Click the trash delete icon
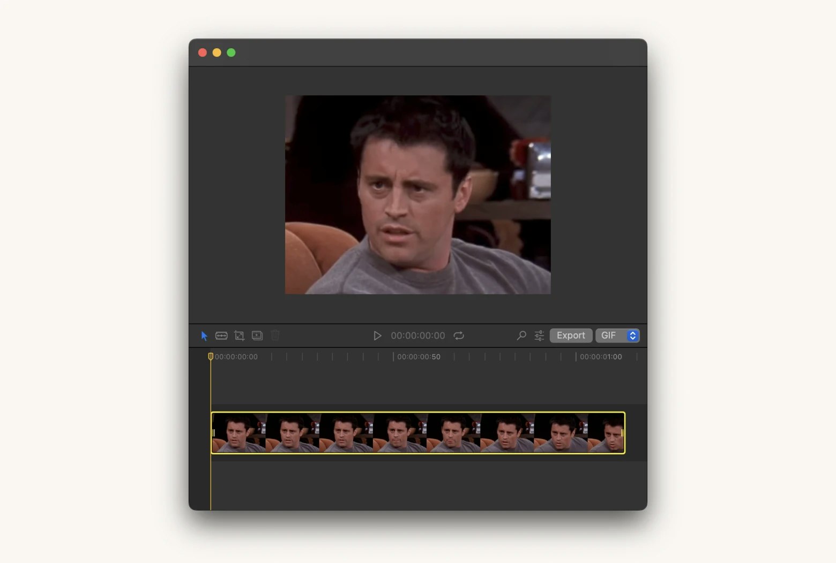Screen dimensions: 836x563 click(x=275, y=336)
